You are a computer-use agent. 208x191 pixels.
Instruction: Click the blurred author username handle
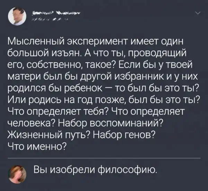(51, 19)
